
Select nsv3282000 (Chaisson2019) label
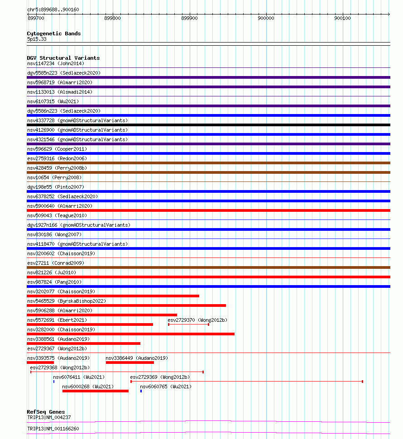click(61, 330)
